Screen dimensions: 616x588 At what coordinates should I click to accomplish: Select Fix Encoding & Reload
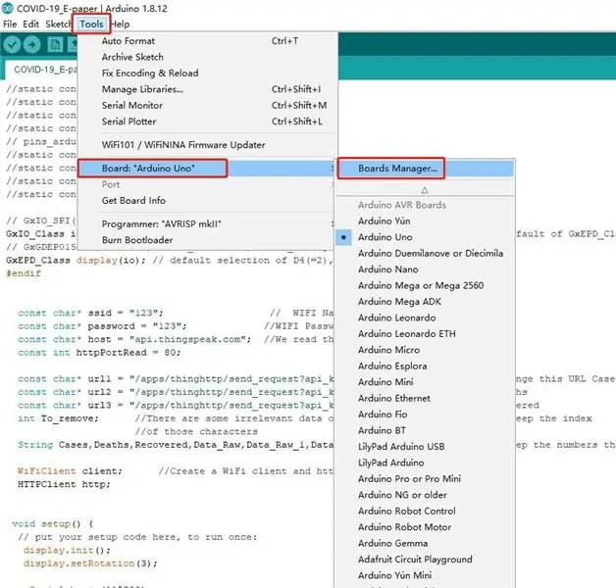pos(207,73)
